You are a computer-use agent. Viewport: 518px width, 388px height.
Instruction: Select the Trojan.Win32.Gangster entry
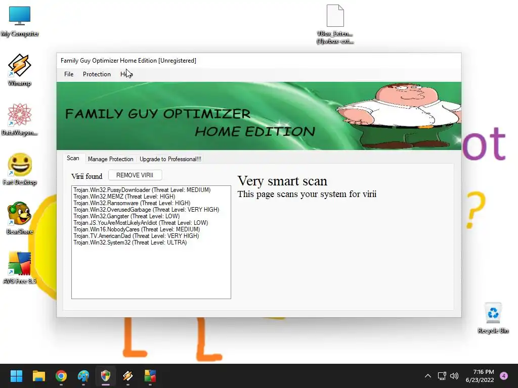[126, 216]
